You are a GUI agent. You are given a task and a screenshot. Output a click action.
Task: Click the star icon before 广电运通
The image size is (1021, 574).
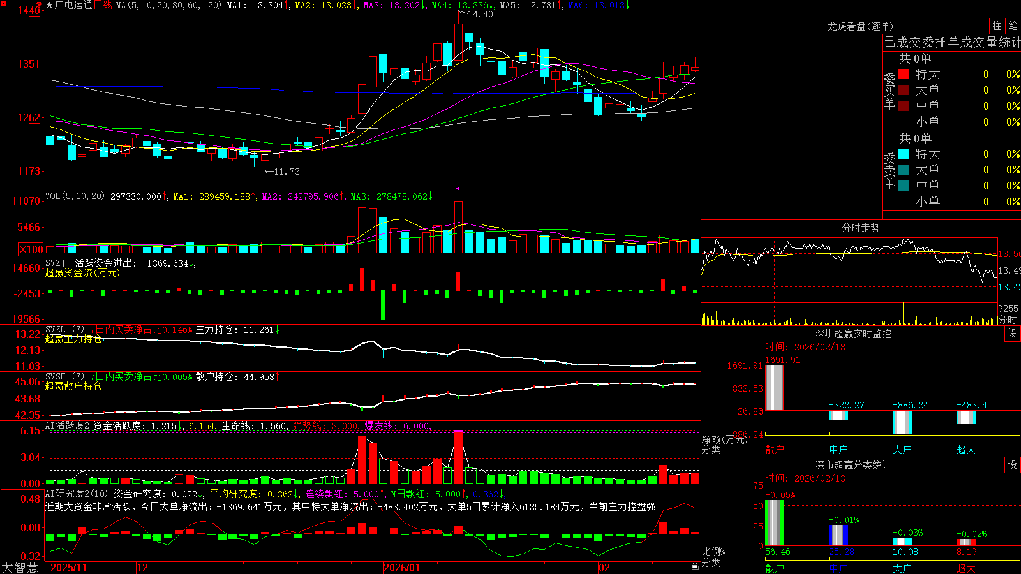pos(50,5)
